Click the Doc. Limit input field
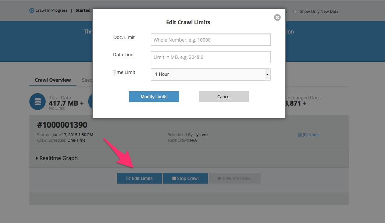The height and width of the screenshot is (223, 385). tap(210, 40)
